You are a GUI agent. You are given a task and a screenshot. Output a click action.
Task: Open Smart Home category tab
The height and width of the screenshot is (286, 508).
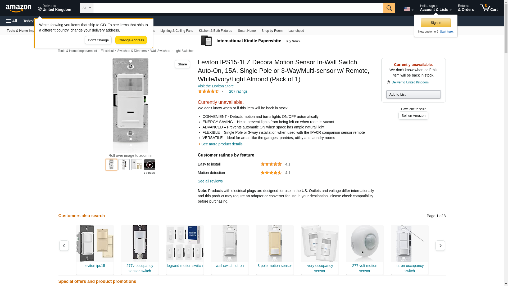[x=247, y=31]
